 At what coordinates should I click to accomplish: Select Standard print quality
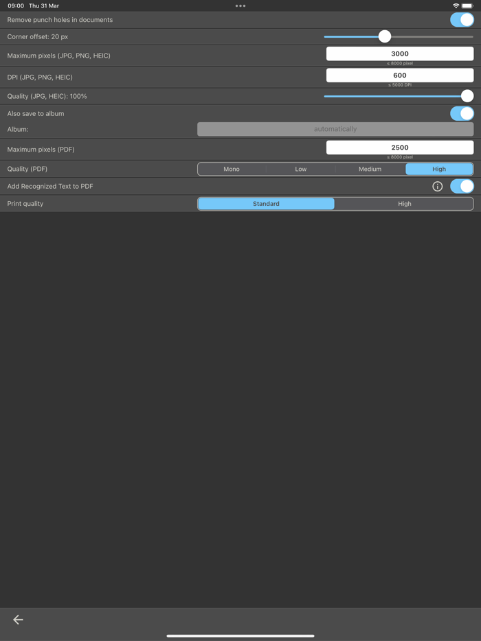point(266,203)
